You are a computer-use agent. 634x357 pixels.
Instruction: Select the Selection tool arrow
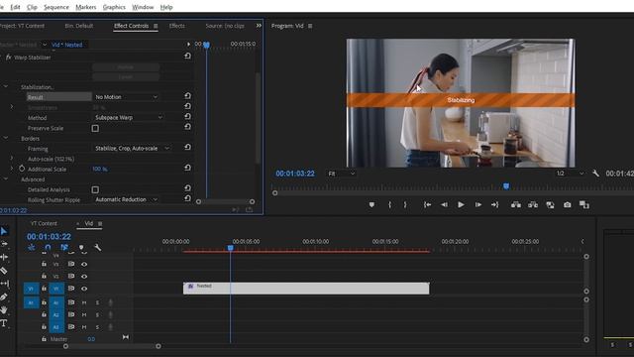click(x=4, y=231)
